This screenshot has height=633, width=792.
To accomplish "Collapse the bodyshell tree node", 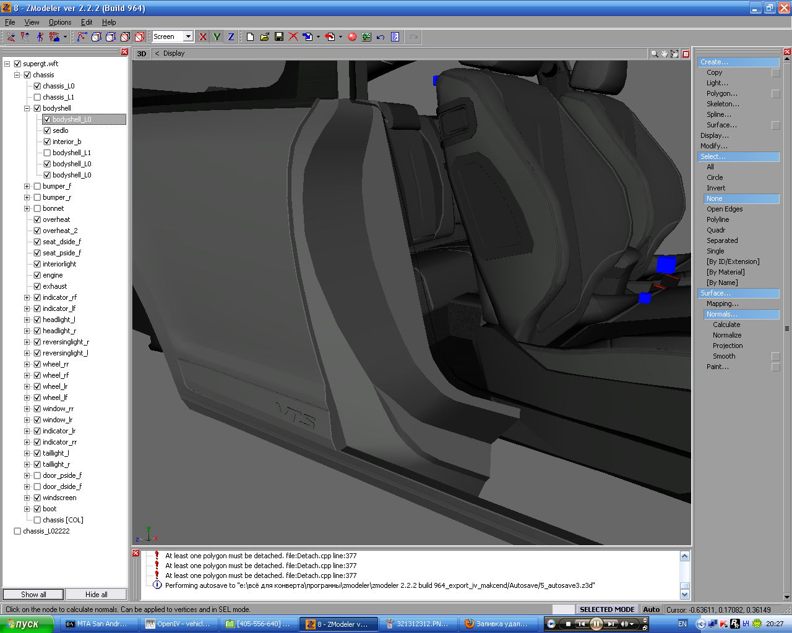I will click(27, 108).
